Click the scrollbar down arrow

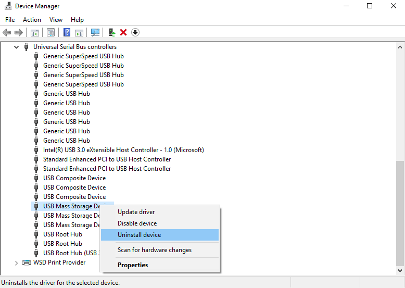pos(400,271)
